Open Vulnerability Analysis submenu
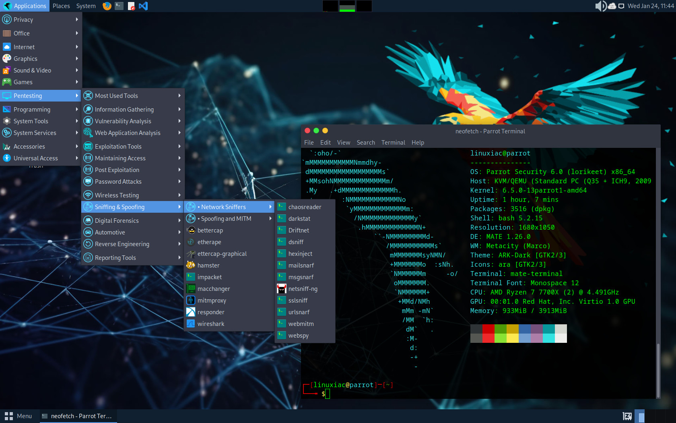 [x=133, y=121]
